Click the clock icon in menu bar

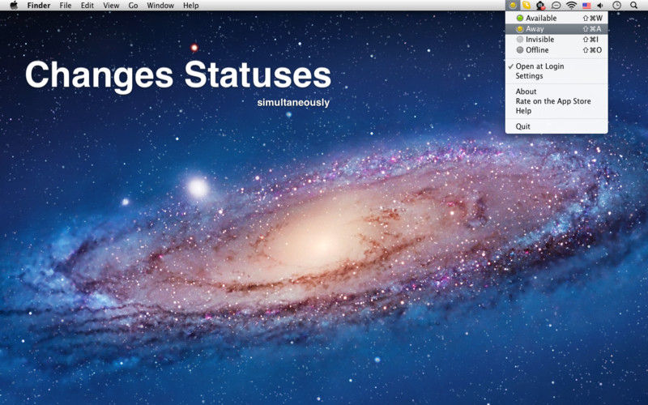coord(616,6)
